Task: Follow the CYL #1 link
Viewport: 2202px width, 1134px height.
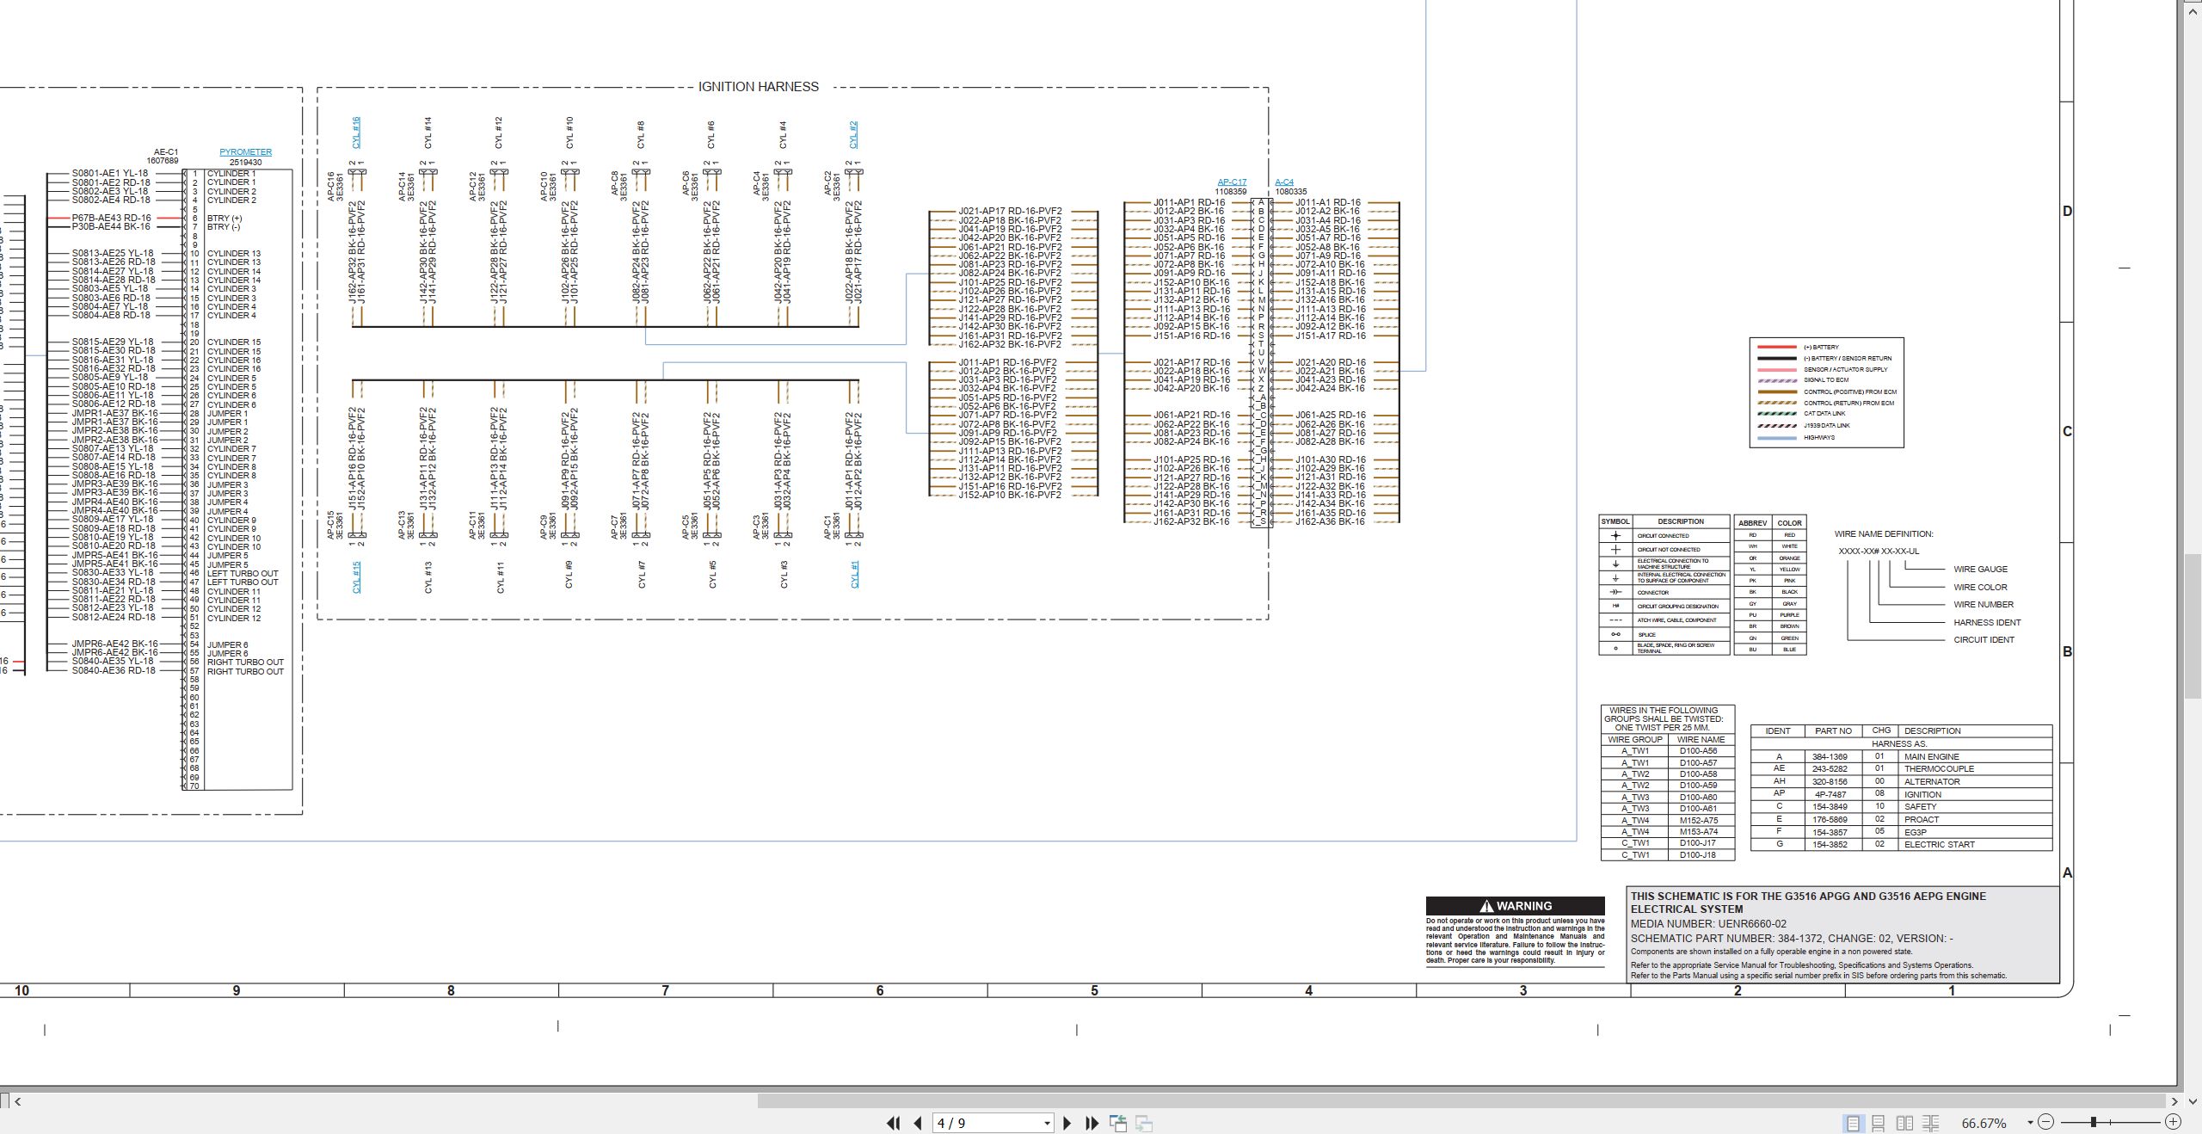Action: click(x=854, y=575)
